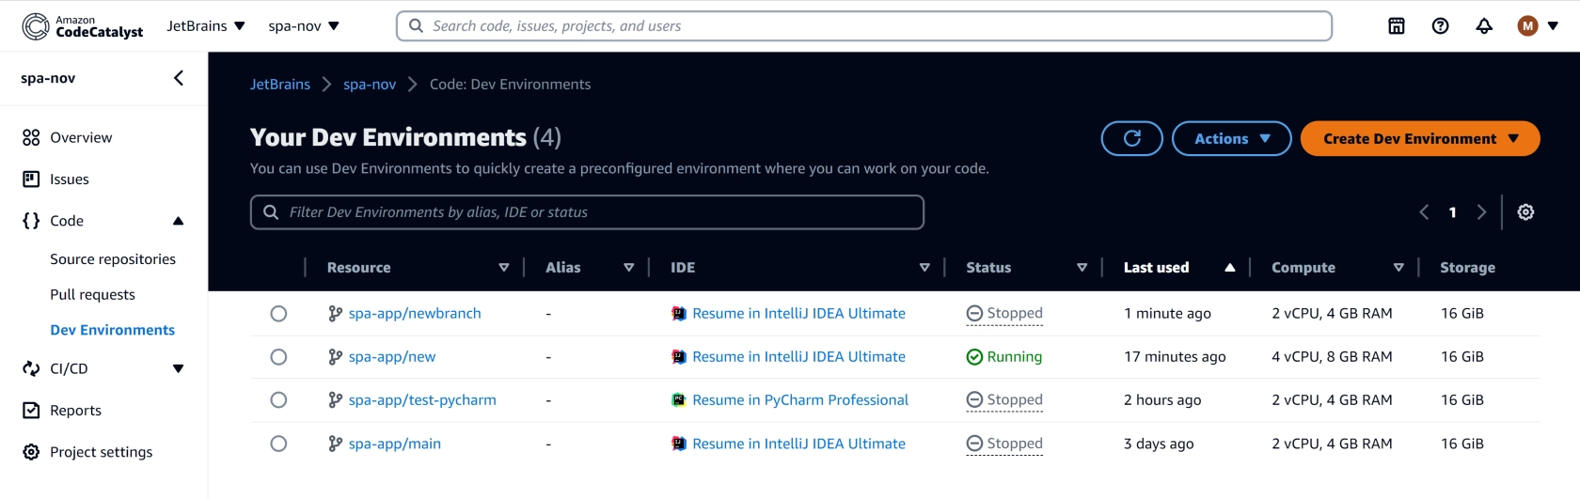
Task: Open the help question mark icon
Action: 1440,26
